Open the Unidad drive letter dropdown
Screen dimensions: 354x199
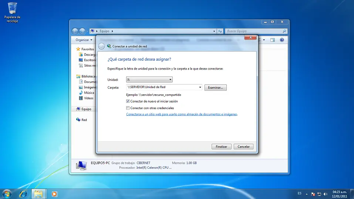pyautogui.click(x=170, y=80)
